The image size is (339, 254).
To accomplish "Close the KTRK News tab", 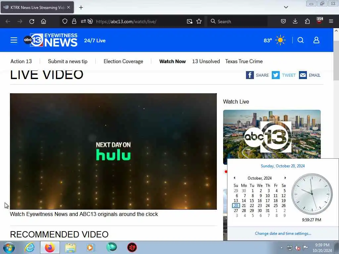I will tap(69, 7).
